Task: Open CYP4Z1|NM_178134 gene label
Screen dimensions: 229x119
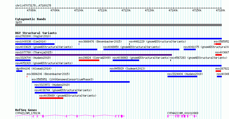Action: 28,113
